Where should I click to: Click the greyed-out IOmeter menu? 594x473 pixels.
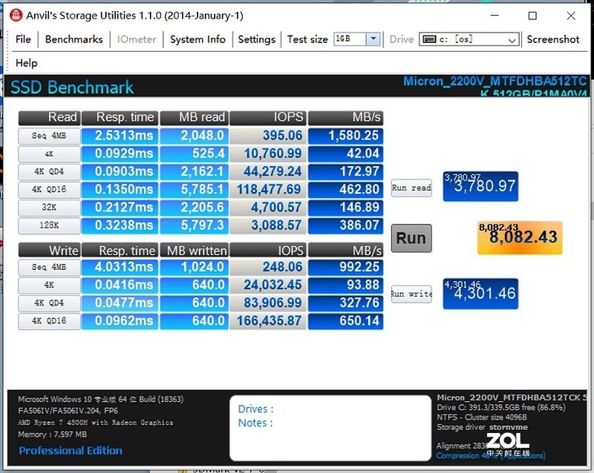coord(137,39)
